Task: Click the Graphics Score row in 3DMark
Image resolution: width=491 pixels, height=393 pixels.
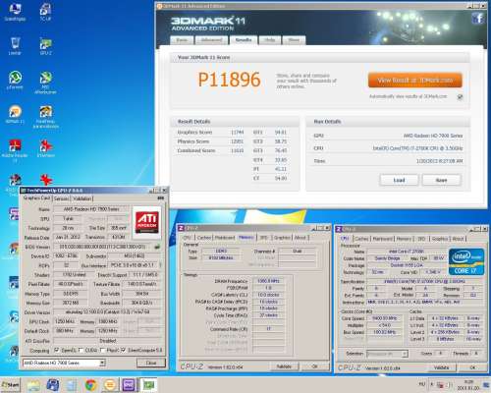Action: click(x=210, y=133)
